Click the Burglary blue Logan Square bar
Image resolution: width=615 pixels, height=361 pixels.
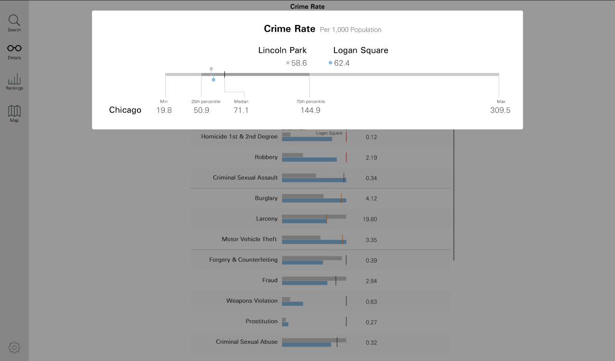point(314,200)
